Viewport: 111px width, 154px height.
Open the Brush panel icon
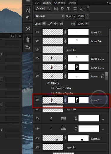[x=28, y=47]
